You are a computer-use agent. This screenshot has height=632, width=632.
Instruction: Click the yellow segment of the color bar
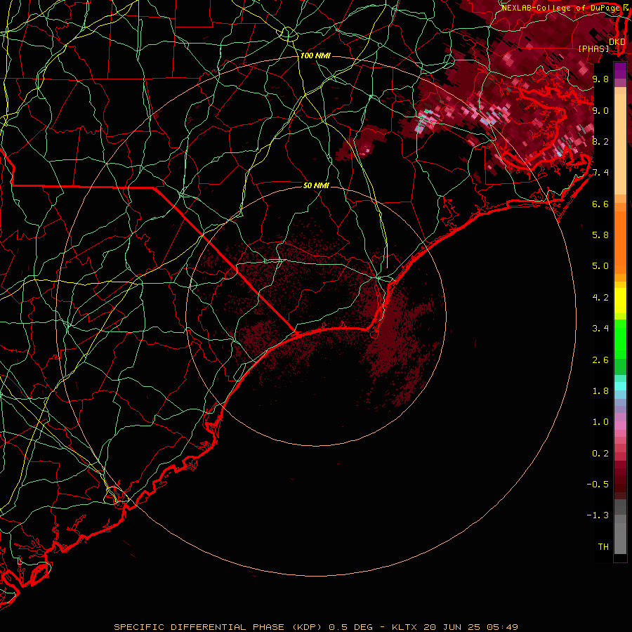pos(620,301)
